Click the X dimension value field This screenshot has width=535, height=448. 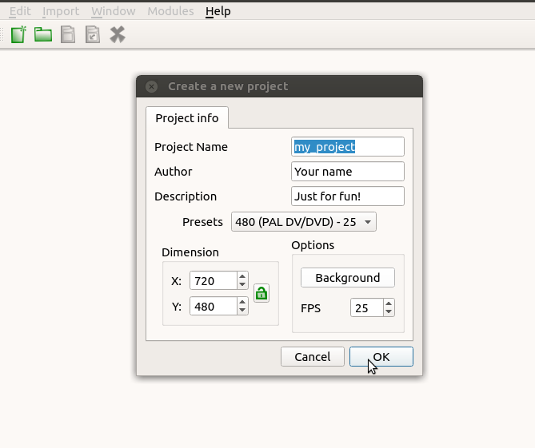(214, 281)
